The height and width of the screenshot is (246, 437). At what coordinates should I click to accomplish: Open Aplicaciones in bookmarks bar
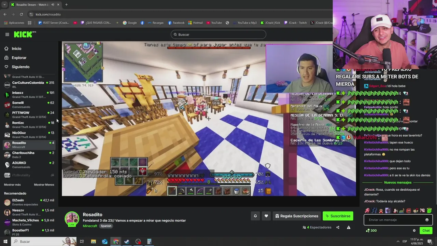coord(14,23)
